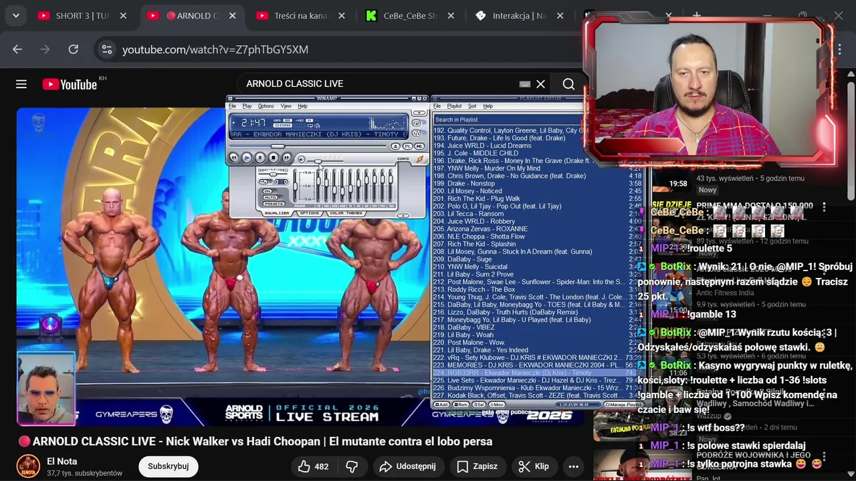
Task: Open El Nota channel avatar
Action: 28,466
